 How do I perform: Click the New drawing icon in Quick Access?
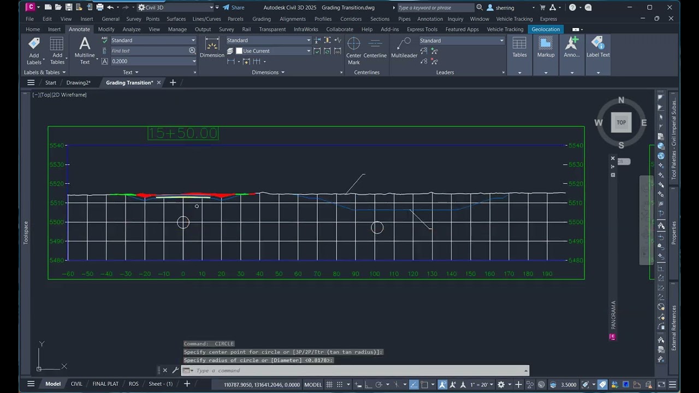click(x=48, y=8)
